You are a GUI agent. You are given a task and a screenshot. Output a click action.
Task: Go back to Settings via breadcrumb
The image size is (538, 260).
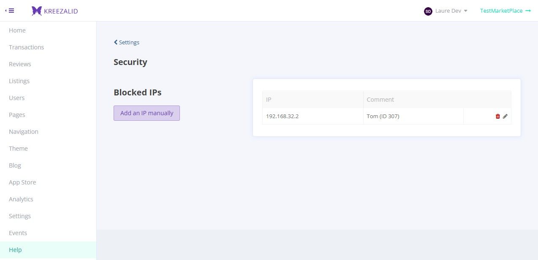point(127,42)
